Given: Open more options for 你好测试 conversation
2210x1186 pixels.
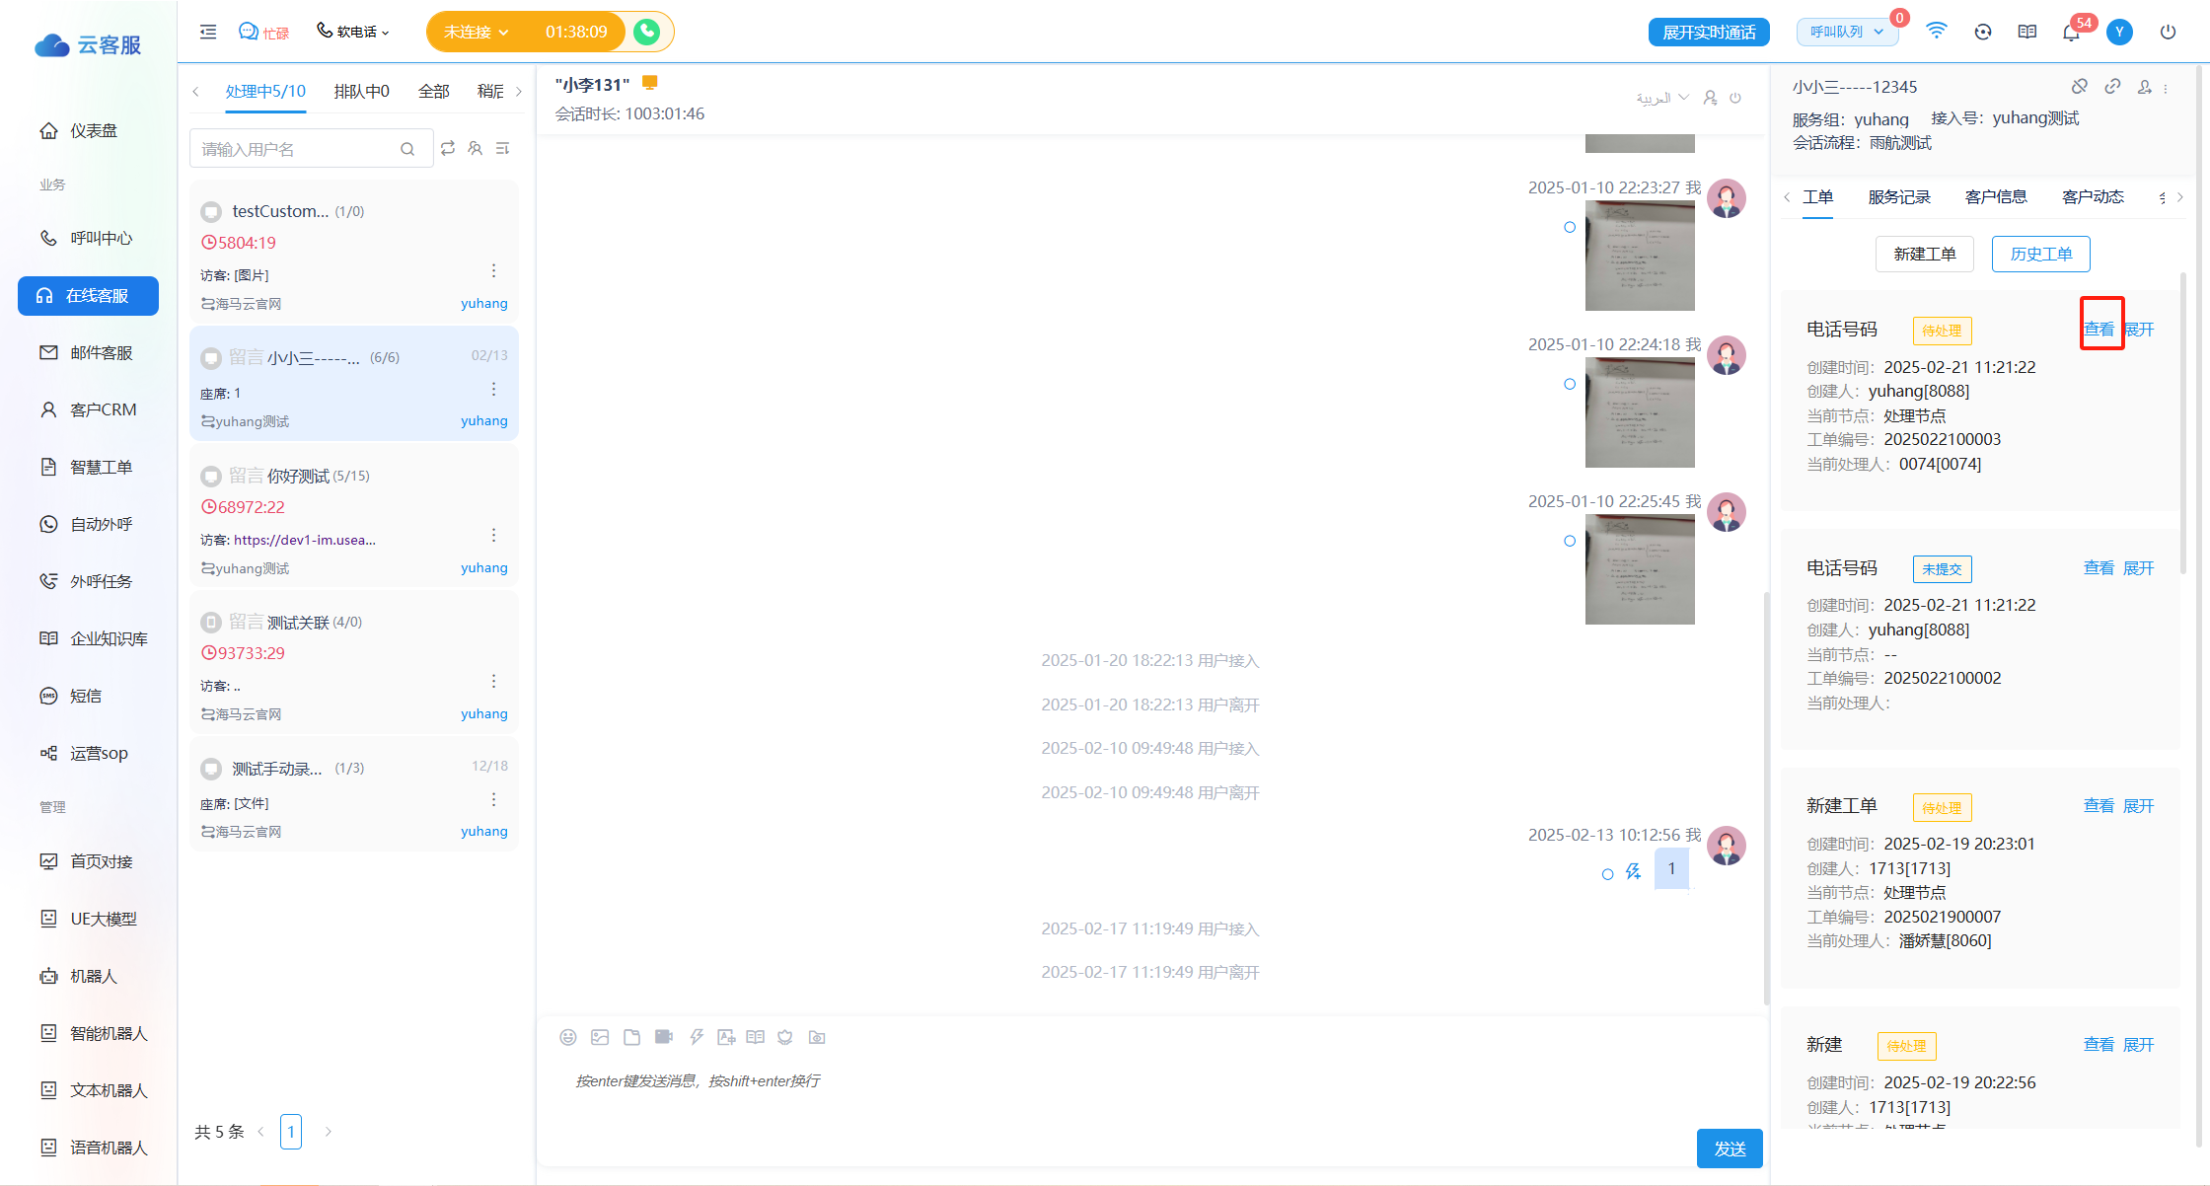Looking at the screenshot, I should [494, 536].
